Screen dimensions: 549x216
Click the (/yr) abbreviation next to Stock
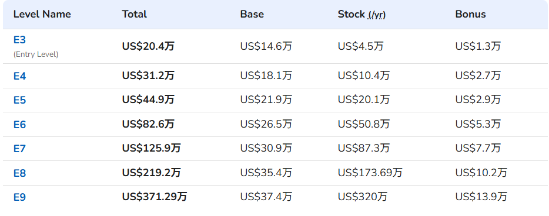pos(376,15)
